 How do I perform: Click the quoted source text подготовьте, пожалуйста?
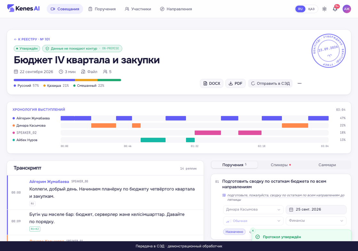tap(286, 197)
